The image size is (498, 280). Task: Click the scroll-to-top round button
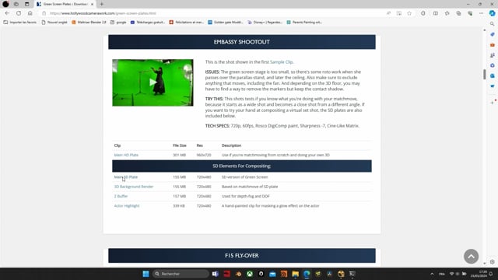(x=471, y=256)
